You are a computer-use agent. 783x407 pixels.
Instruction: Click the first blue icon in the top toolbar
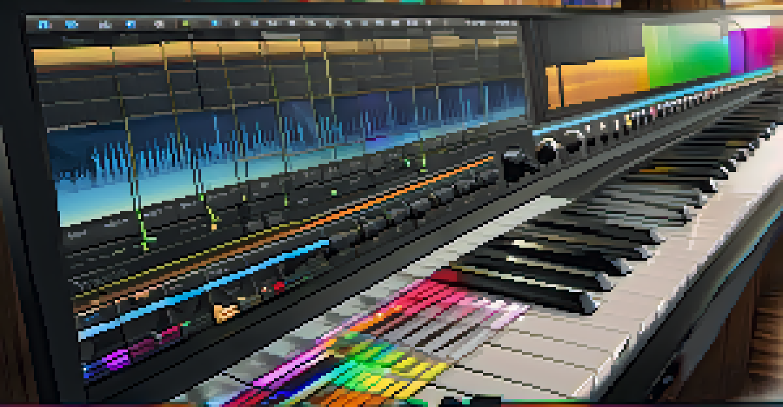click(x=45, y=24)
